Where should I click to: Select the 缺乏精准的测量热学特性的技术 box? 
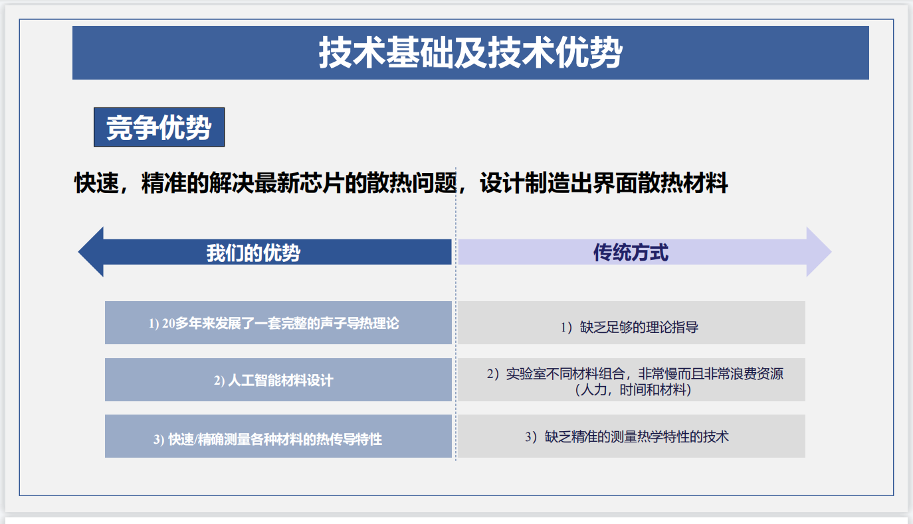[x=631, y=436]
